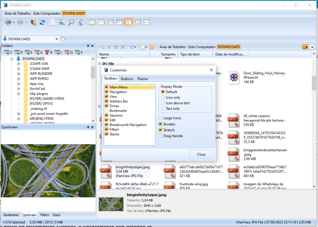
Task: Uncheck the Stretch checkbox
Action: (161, 130)
